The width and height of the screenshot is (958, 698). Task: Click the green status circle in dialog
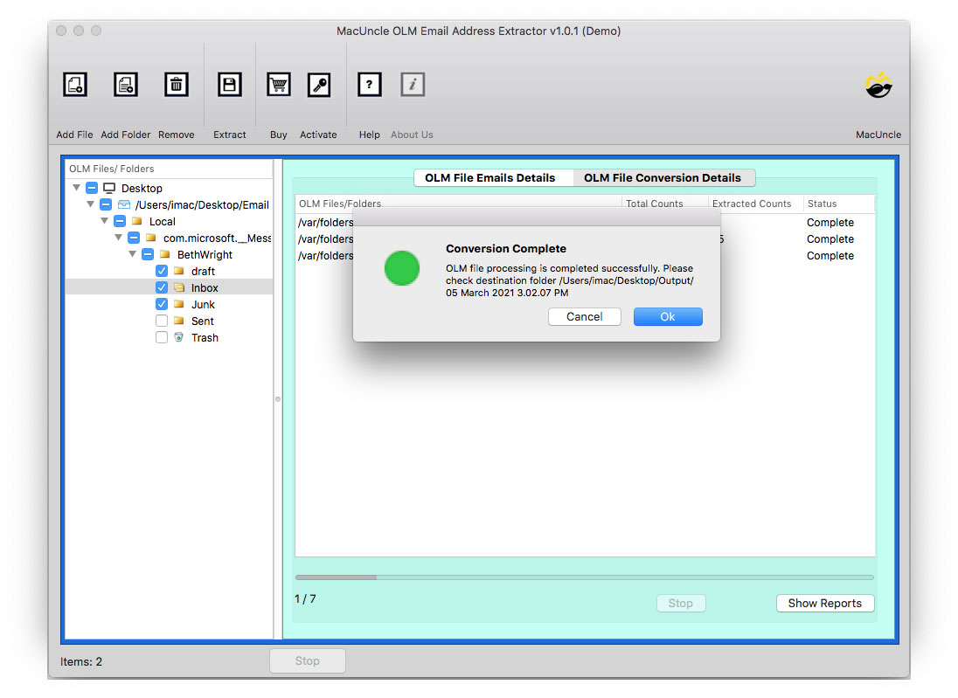pyautogui.click(x=402, y=268)
